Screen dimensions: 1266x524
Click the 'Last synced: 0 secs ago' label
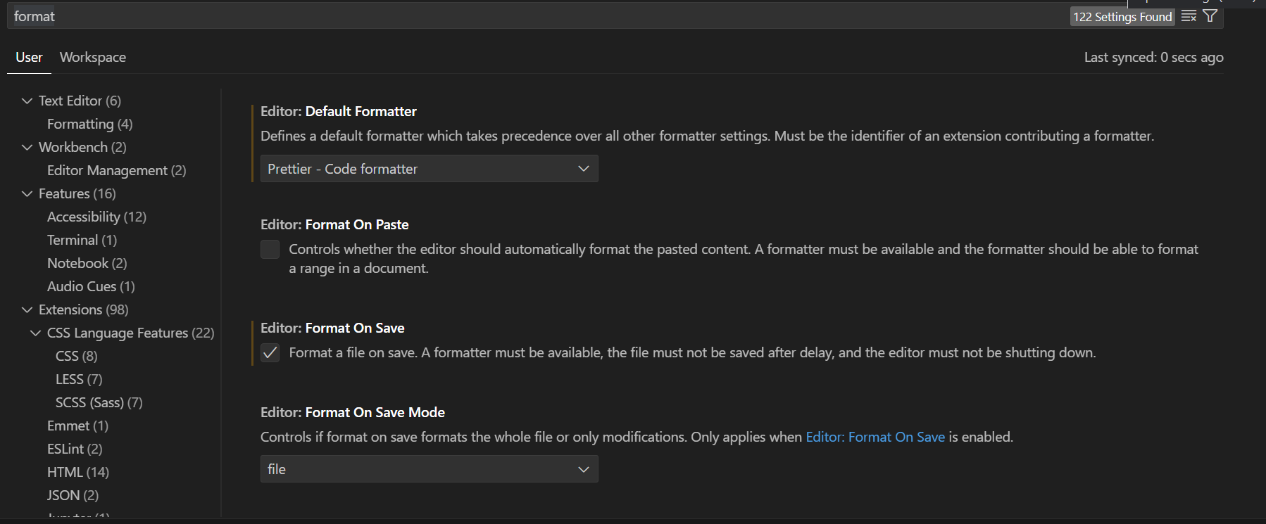(x=1153, y=57)
